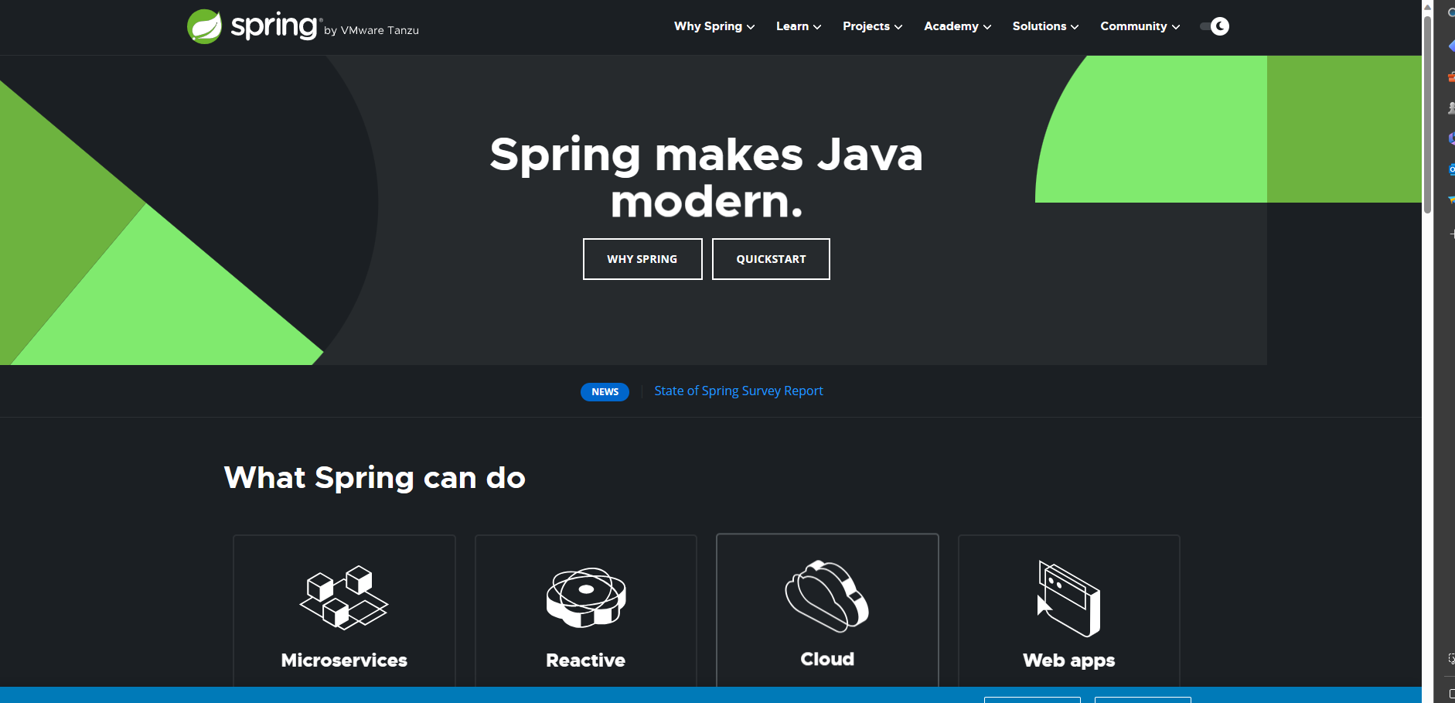Open Microsoft 365 sidebar icon
Screen dimensions: 1455x703
tap(1451, 138)
